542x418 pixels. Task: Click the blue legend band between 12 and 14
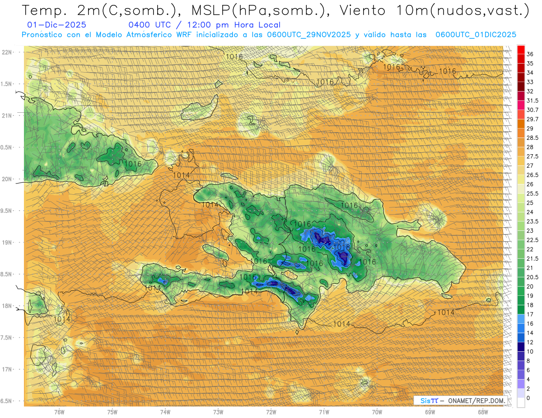click(521, 337)
